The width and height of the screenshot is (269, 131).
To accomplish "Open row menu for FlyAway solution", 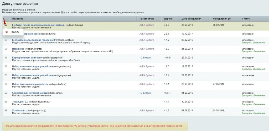I will (x=6, y=25).
